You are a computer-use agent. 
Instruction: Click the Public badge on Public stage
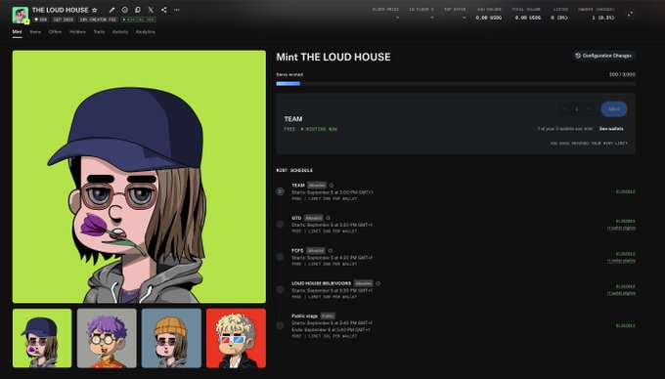click(x=328, y=316)
